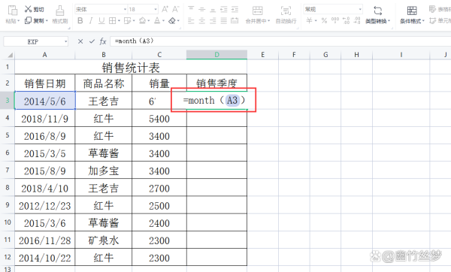
Task: Center cell text horizontally
Action: tap(202, 21)
